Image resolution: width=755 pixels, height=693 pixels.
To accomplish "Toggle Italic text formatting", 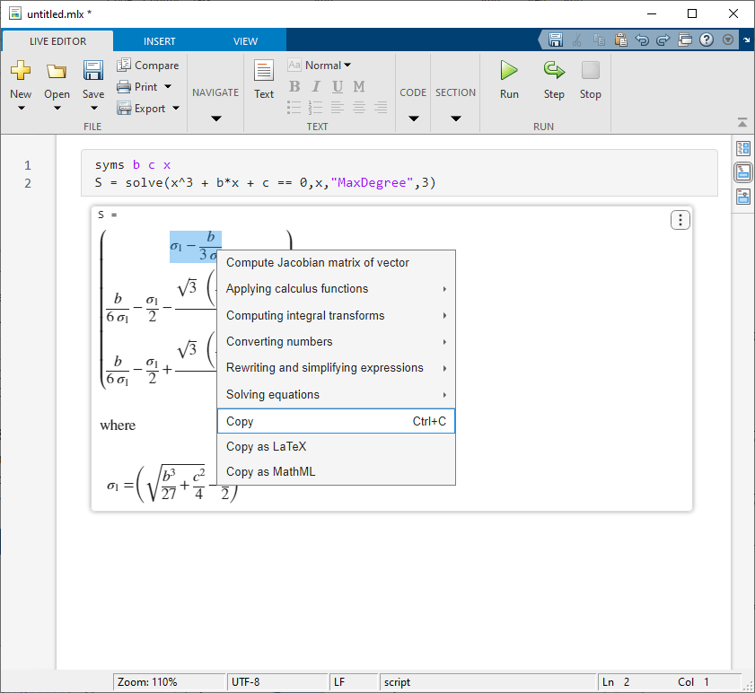I will 316,86.
